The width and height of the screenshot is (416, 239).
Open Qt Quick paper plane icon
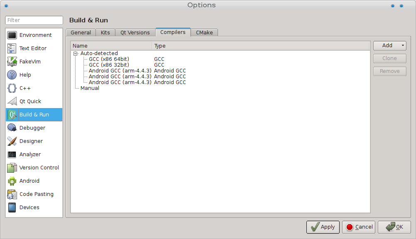pos(12,101)
